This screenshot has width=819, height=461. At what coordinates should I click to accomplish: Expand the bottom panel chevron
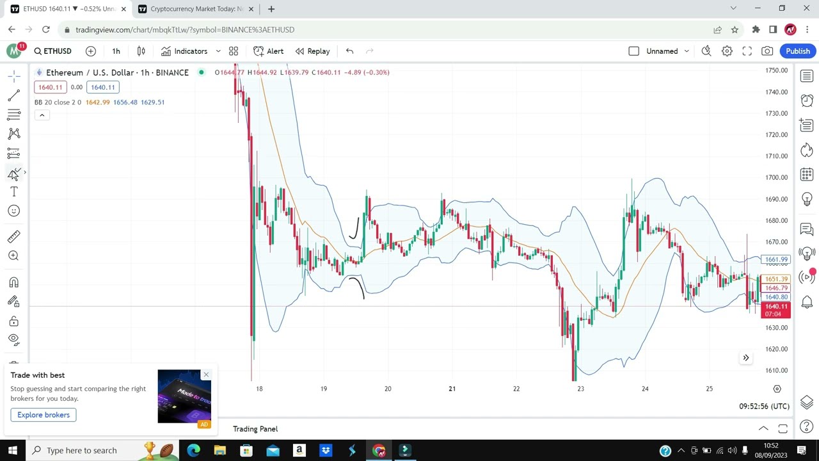coord(763,429)
